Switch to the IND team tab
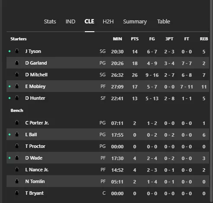213x203 pixels. coord(71,22)
